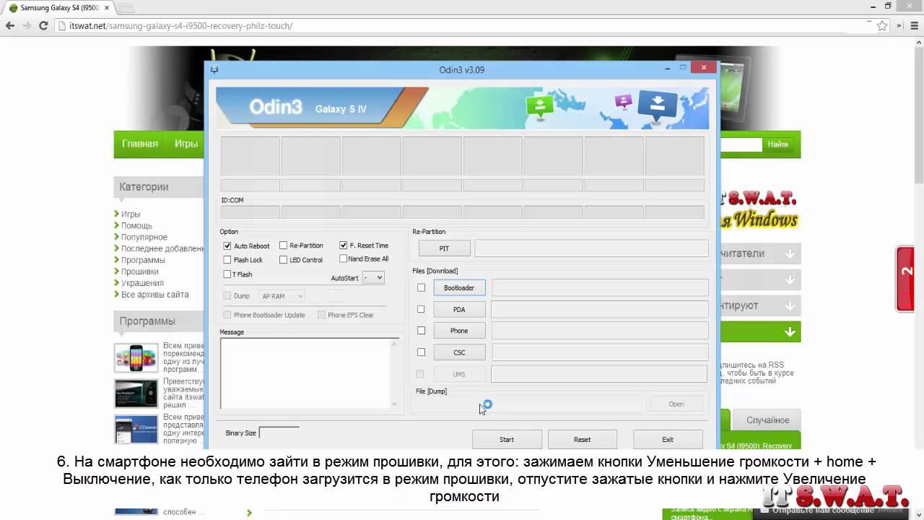This screenshot has height=520, width=924.
Task: Open the Программы category link
Action: [x=143, y=260]
